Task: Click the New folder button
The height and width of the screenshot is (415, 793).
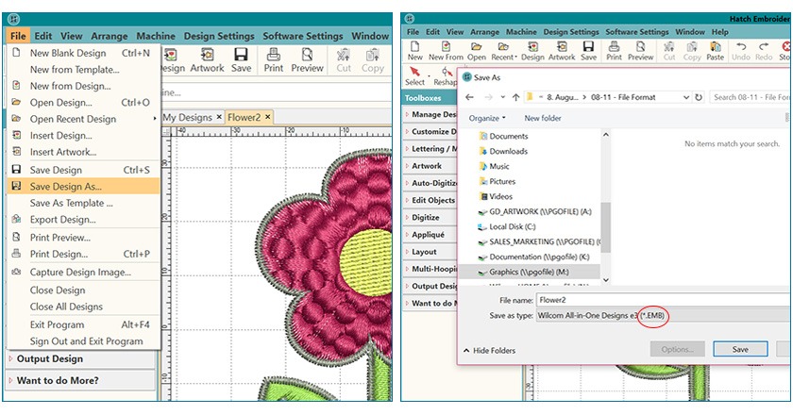Action: point(543,118)
